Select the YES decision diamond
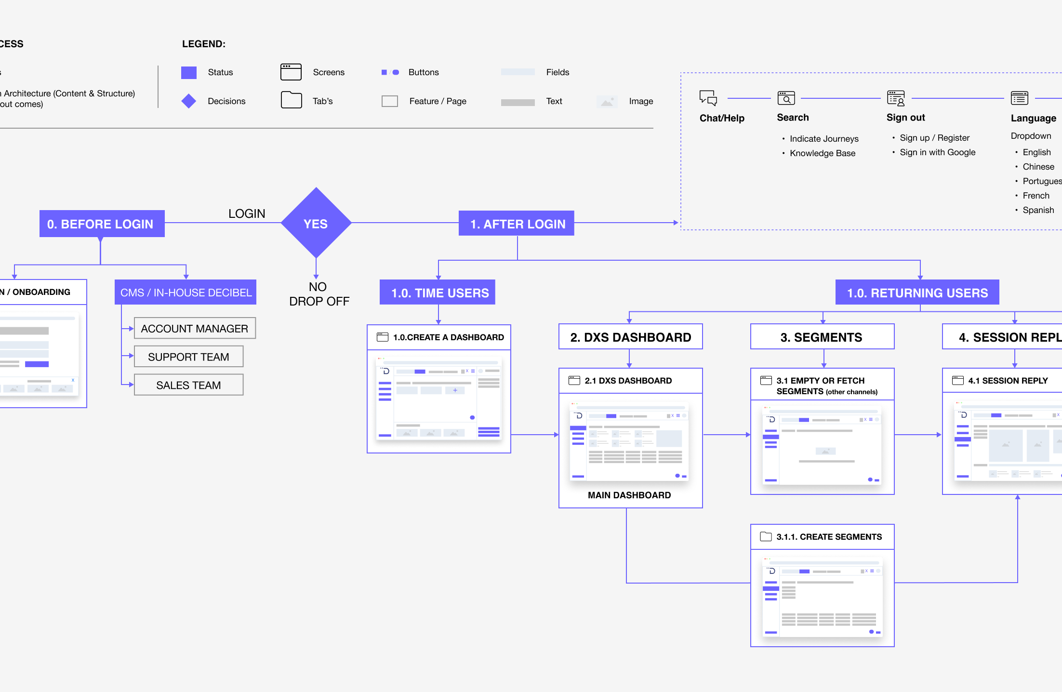Image resolution: width=1062 pixels, height=692 pixels. [316, 223]
